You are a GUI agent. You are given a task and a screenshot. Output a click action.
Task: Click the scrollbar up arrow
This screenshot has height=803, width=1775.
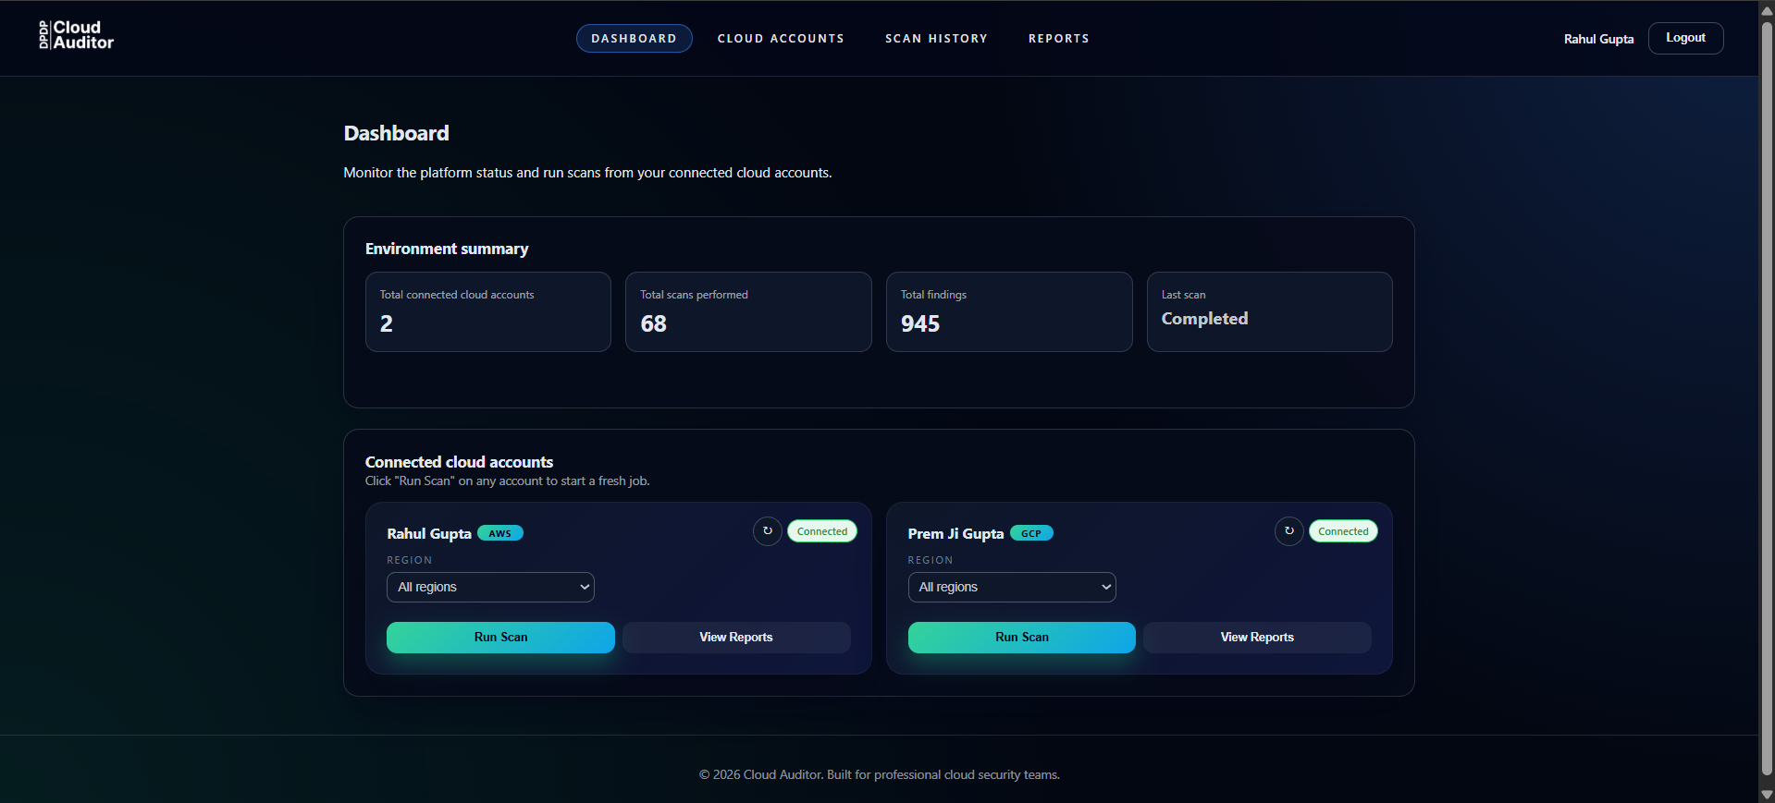[x=1767, y=9]
